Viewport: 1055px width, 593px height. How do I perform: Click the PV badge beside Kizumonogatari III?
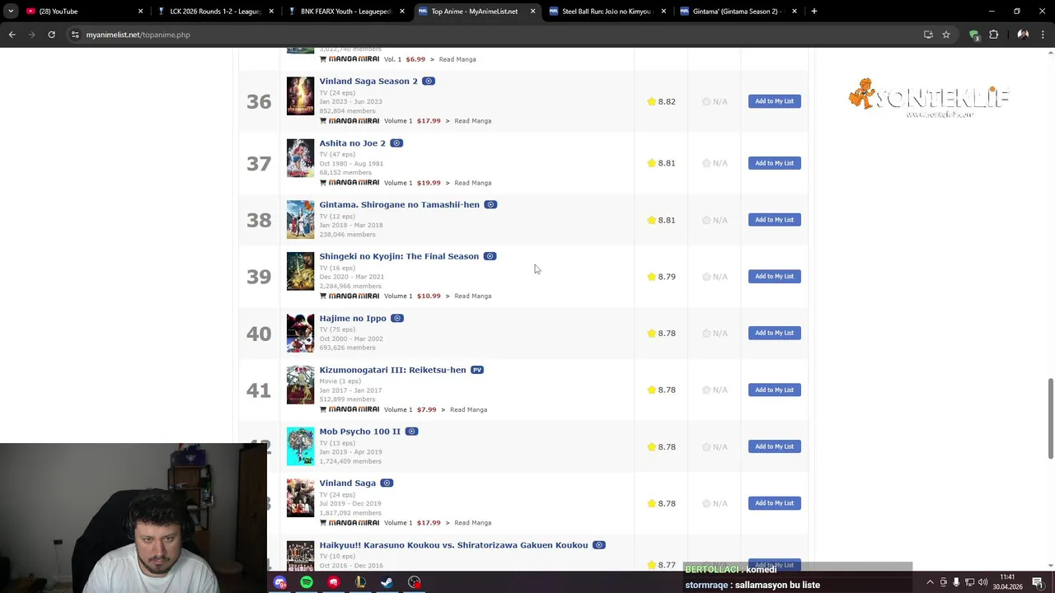pyautogui.click(x=477, y=370)
